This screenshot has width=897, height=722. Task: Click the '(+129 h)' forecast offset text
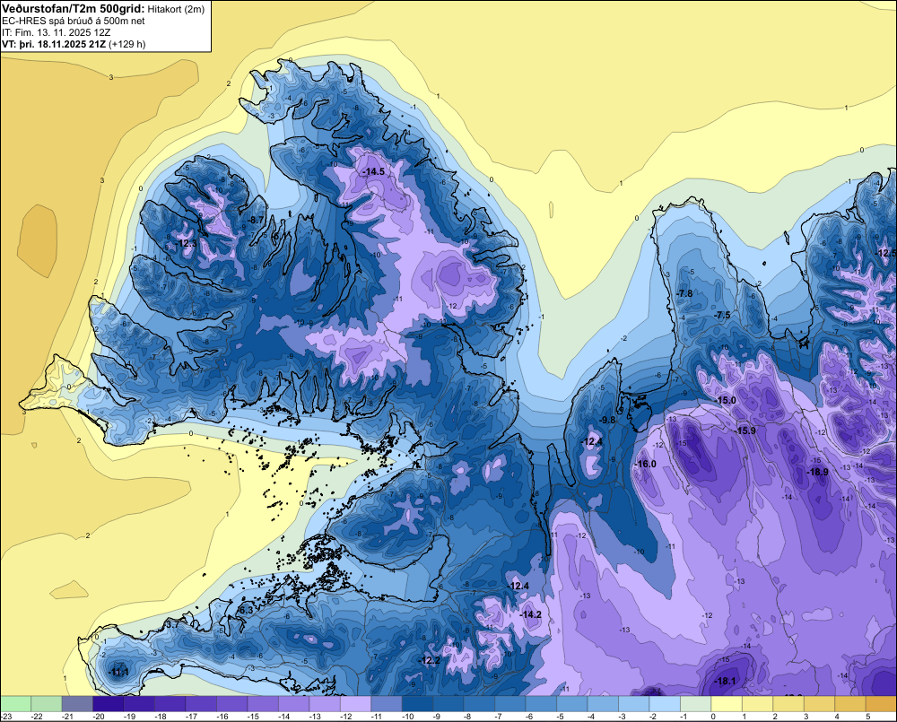pos(127,44)
